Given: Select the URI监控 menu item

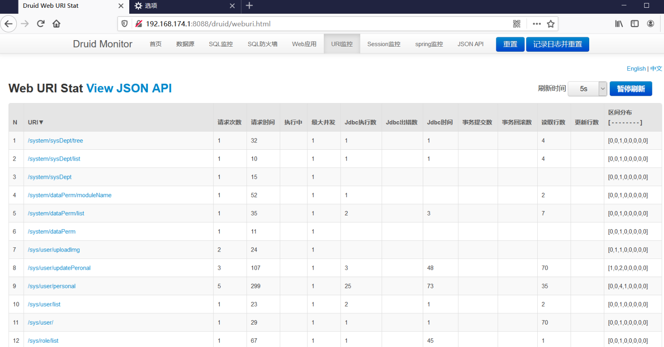Looking at the screenshot, I should (342, 44).
